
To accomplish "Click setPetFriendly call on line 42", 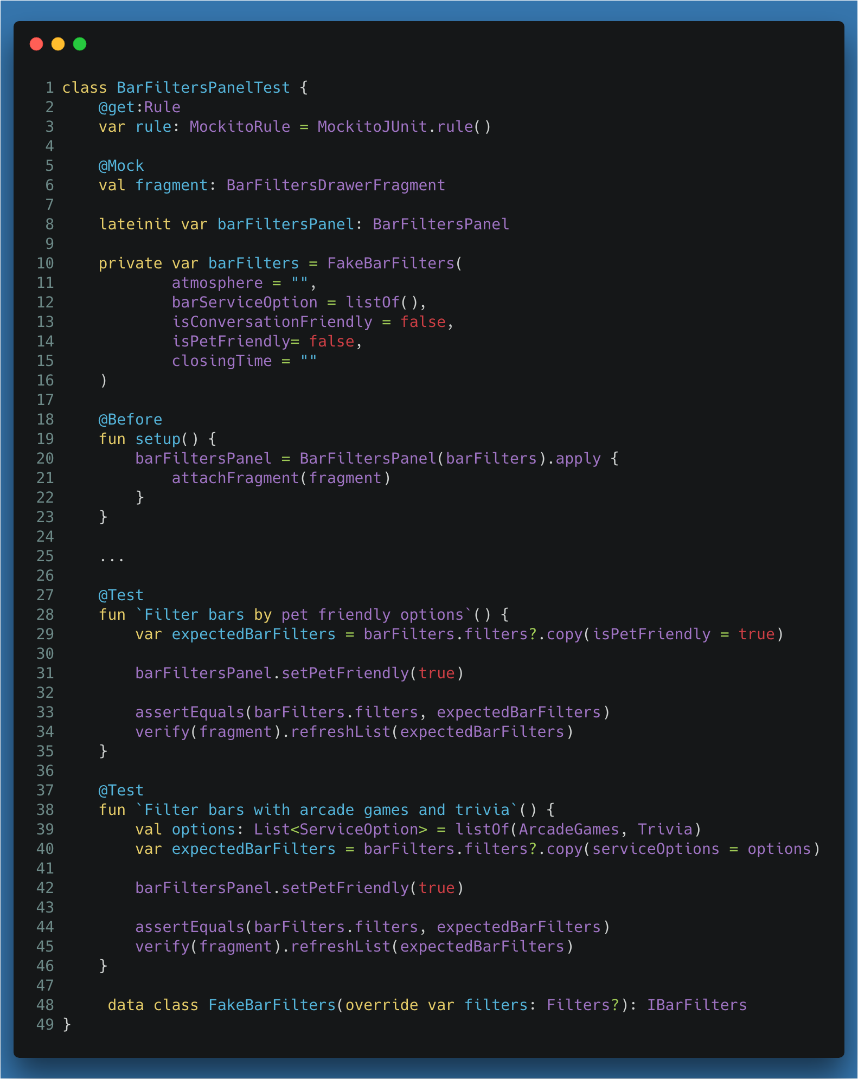I will pyautogui.click(x=345, y=888).
